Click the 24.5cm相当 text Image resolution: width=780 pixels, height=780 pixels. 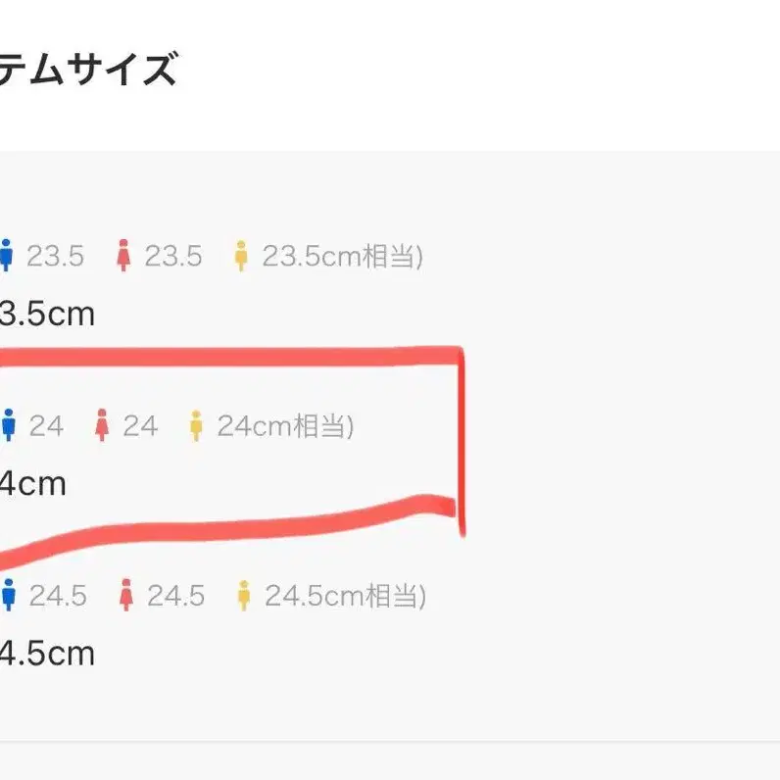[x=345, y=596]
